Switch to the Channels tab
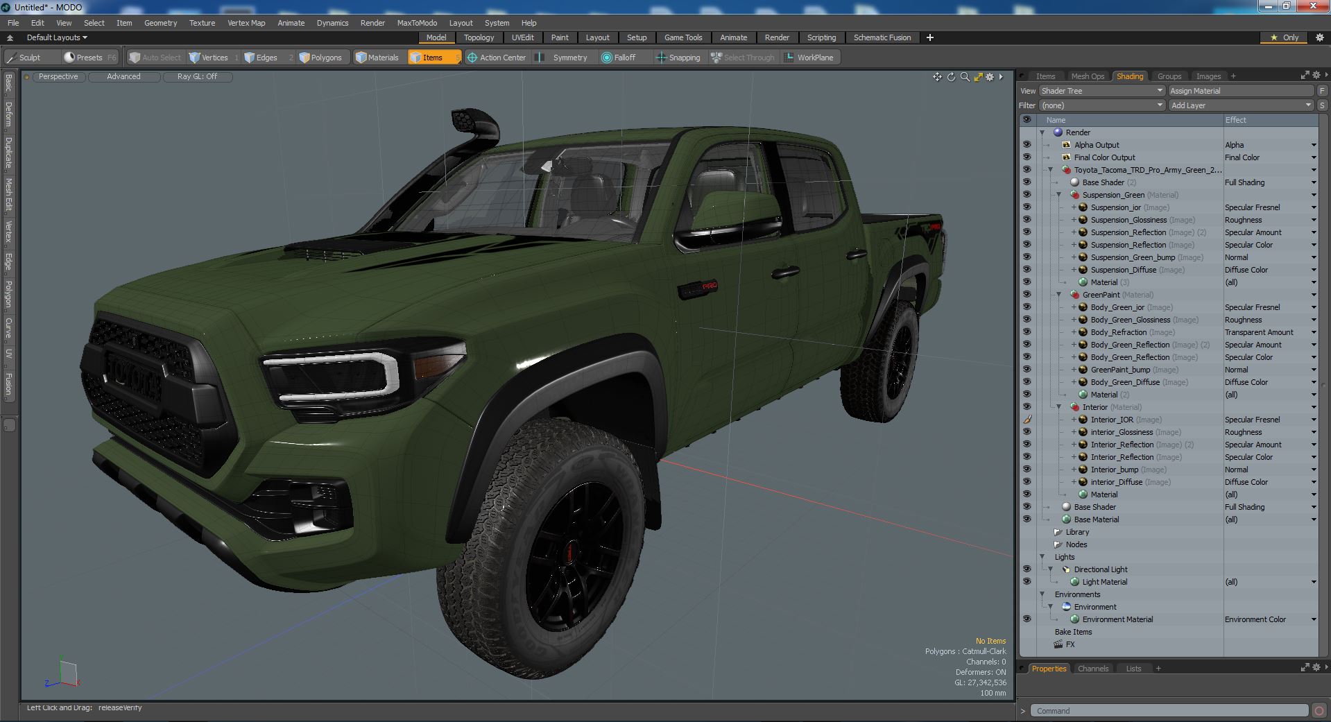1331x722 pixels. point(1092,669)
